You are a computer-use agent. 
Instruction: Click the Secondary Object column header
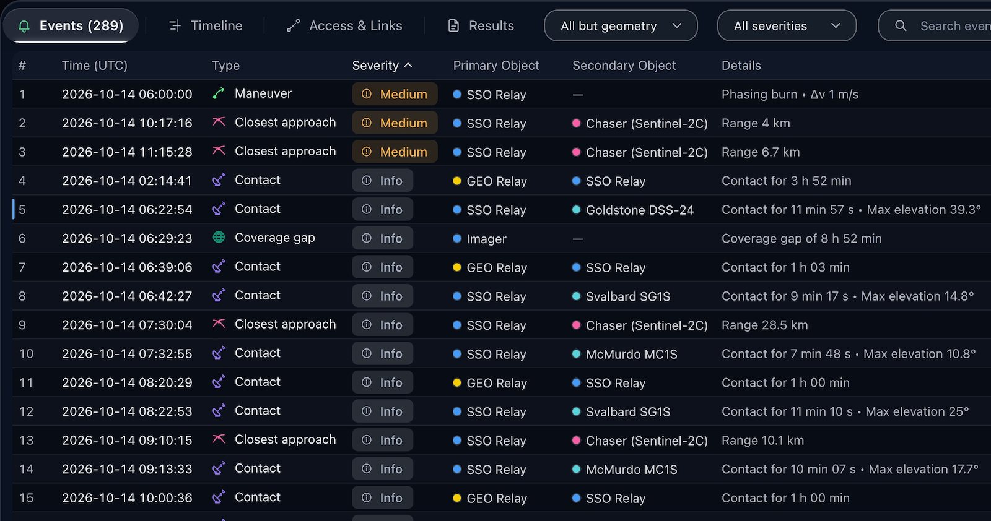pyautogui.click(x=624, y=66)
